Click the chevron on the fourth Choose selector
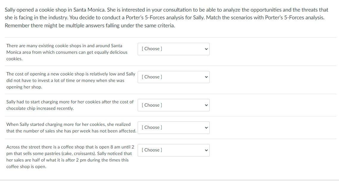The image size is (339, 185). (x=206, y=127)
